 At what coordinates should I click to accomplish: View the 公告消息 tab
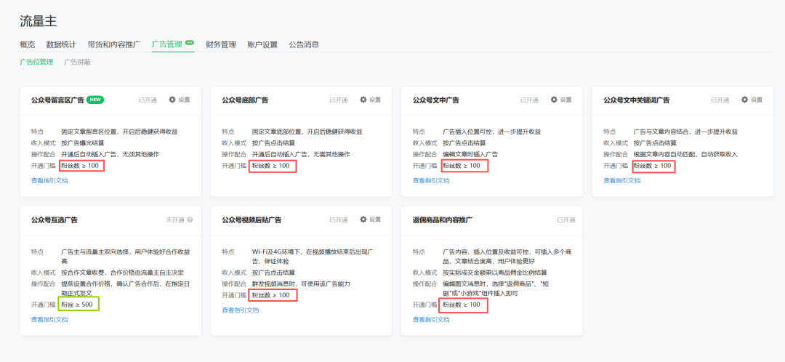(x=304, y=44)
